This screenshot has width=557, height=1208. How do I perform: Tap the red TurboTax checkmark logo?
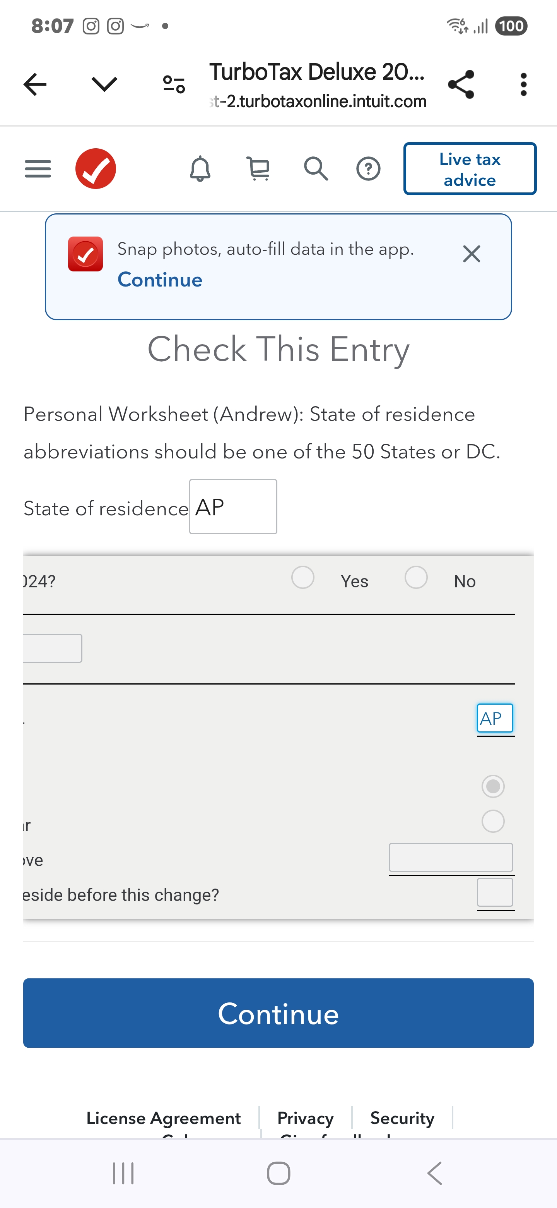(x=96, y=169)
